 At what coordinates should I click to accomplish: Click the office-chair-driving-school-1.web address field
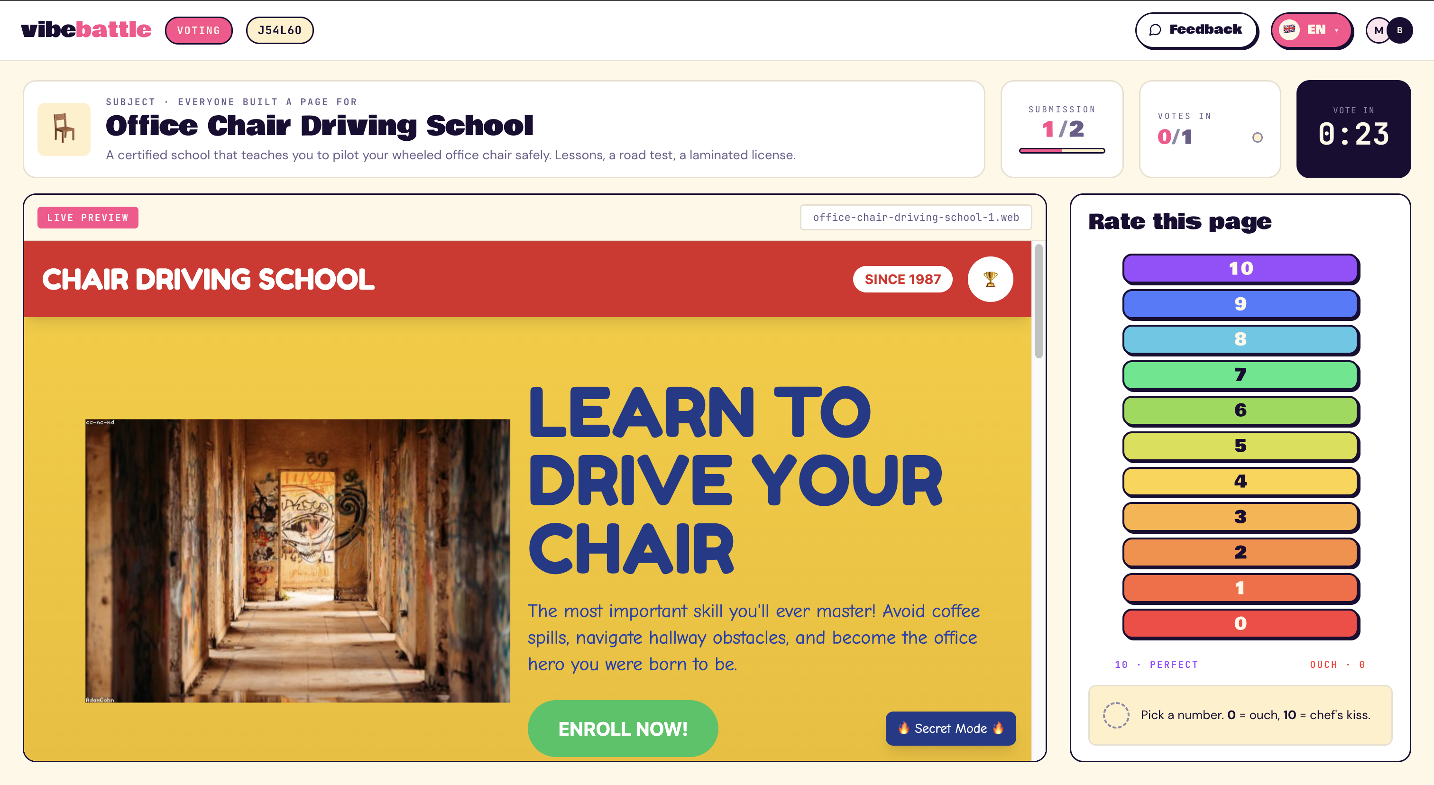pyautogui.click(x=916, y=218)
